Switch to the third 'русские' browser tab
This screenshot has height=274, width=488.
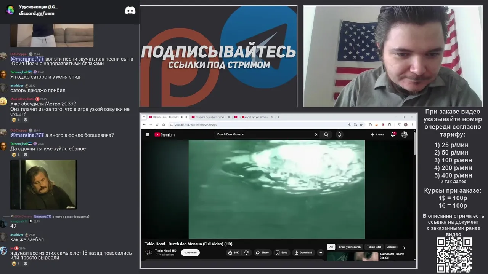(253, 117)
